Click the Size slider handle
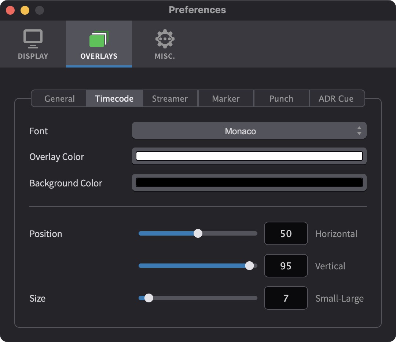 149,298
